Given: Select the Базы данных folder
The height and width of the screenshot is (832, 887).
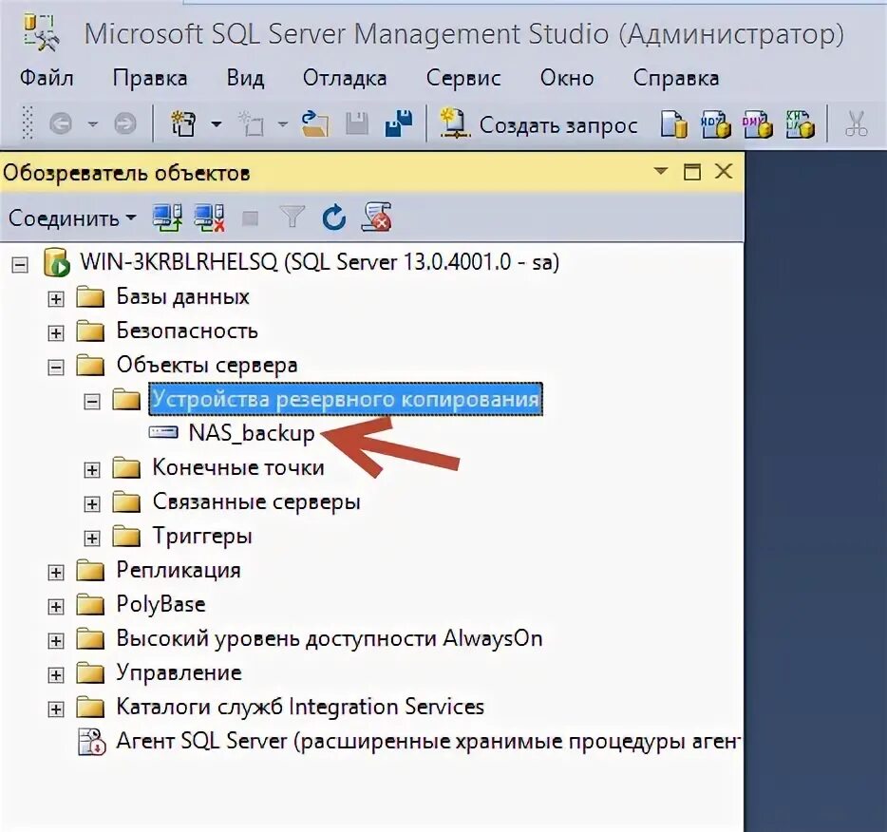Looking at the screenshot, I should coord(182,296).
